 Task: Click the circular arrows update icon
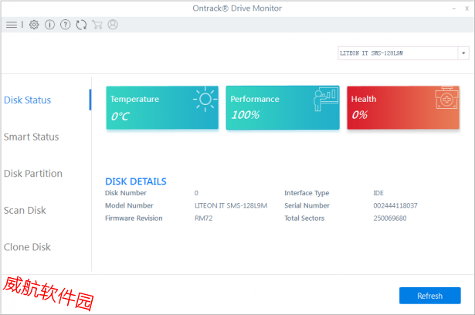(81, 25)
